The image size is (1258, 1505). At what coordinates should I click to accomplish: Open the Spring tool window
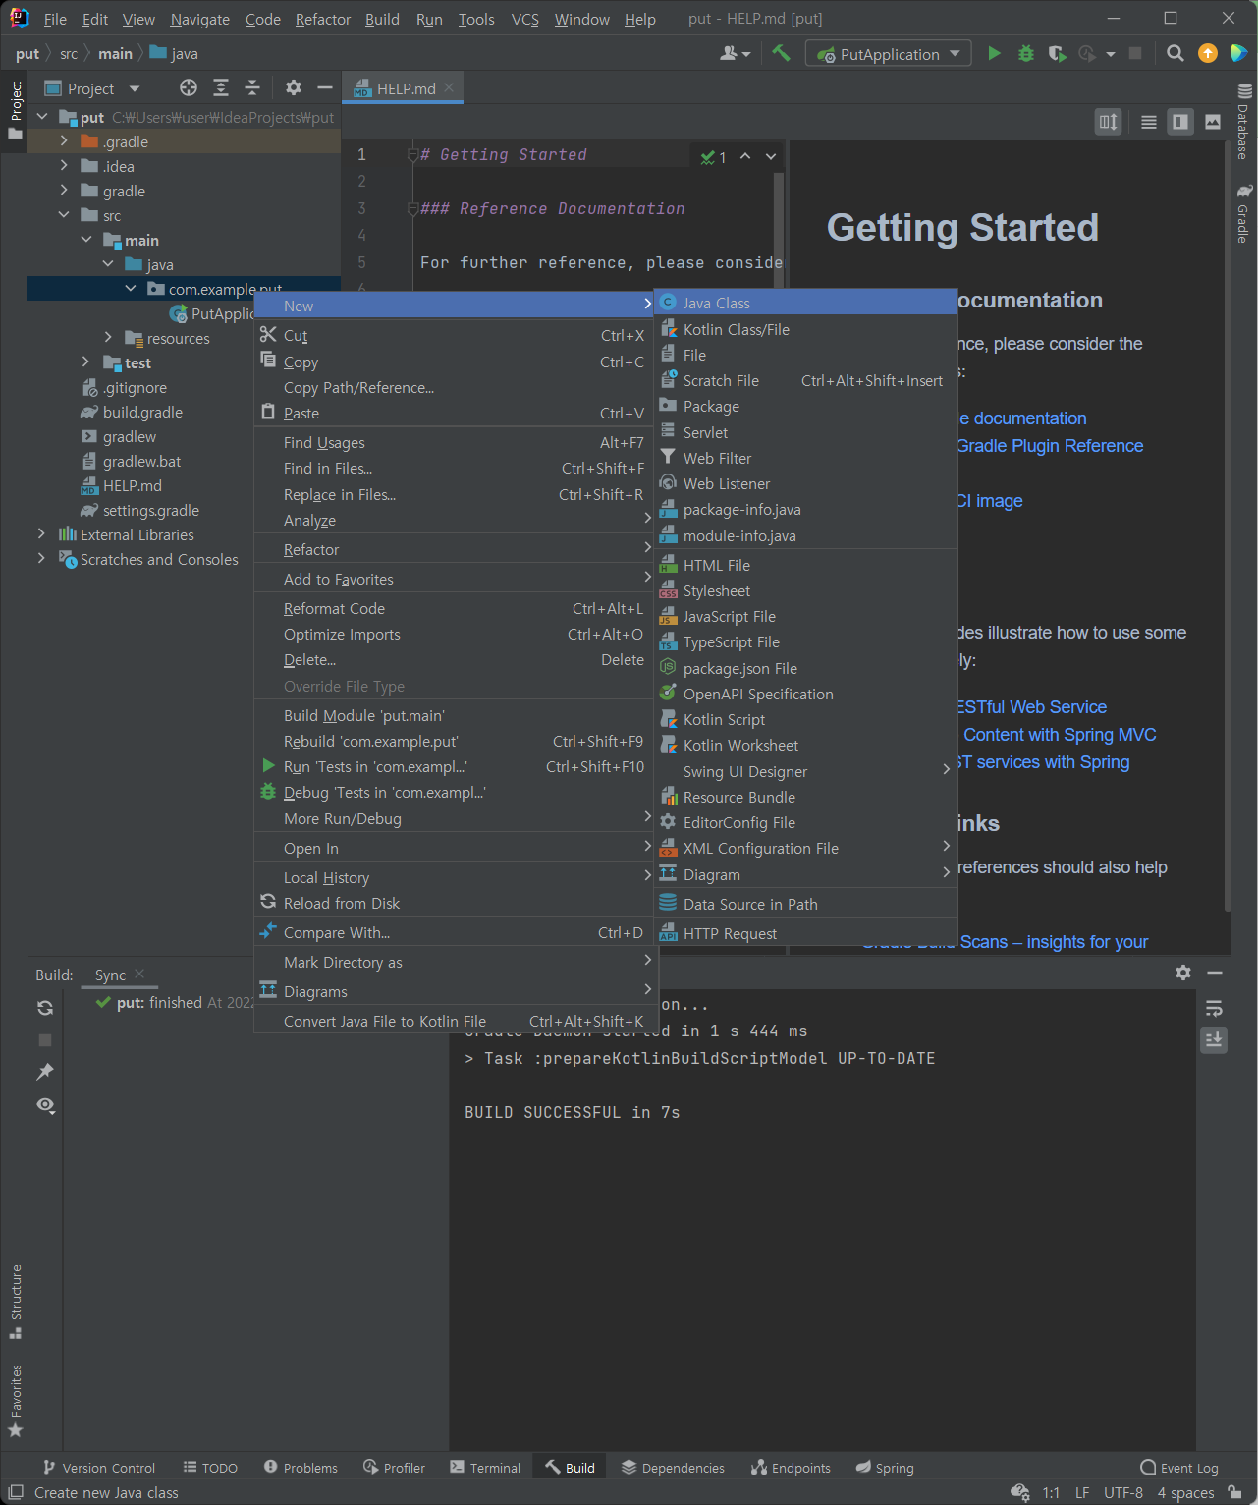tap(885, 1468)
